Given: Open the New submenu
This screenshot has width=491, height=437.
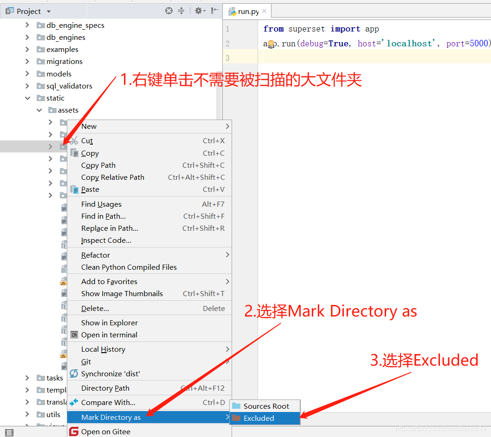Looking at the screenshot, I should 150,127.
